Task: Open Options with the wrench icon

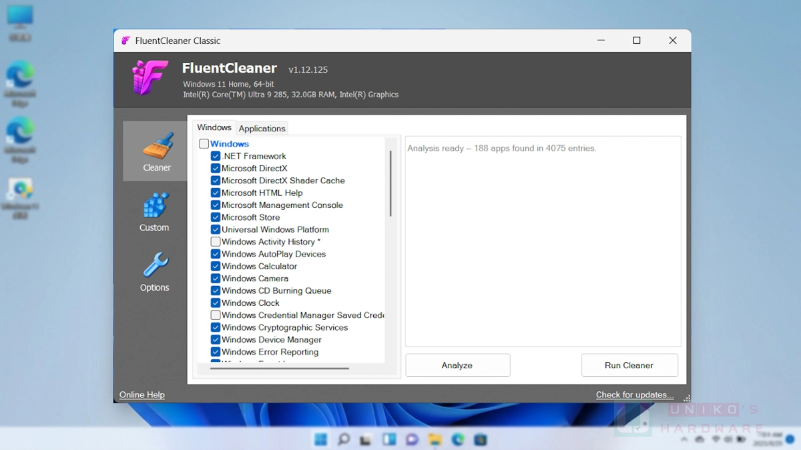Action: (154, 272)
